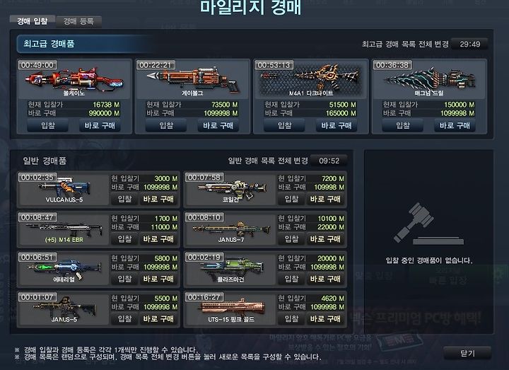The image size is (509, 370).
Task: Bid on the JANUS-7 item
Action: tap(291, 238)
